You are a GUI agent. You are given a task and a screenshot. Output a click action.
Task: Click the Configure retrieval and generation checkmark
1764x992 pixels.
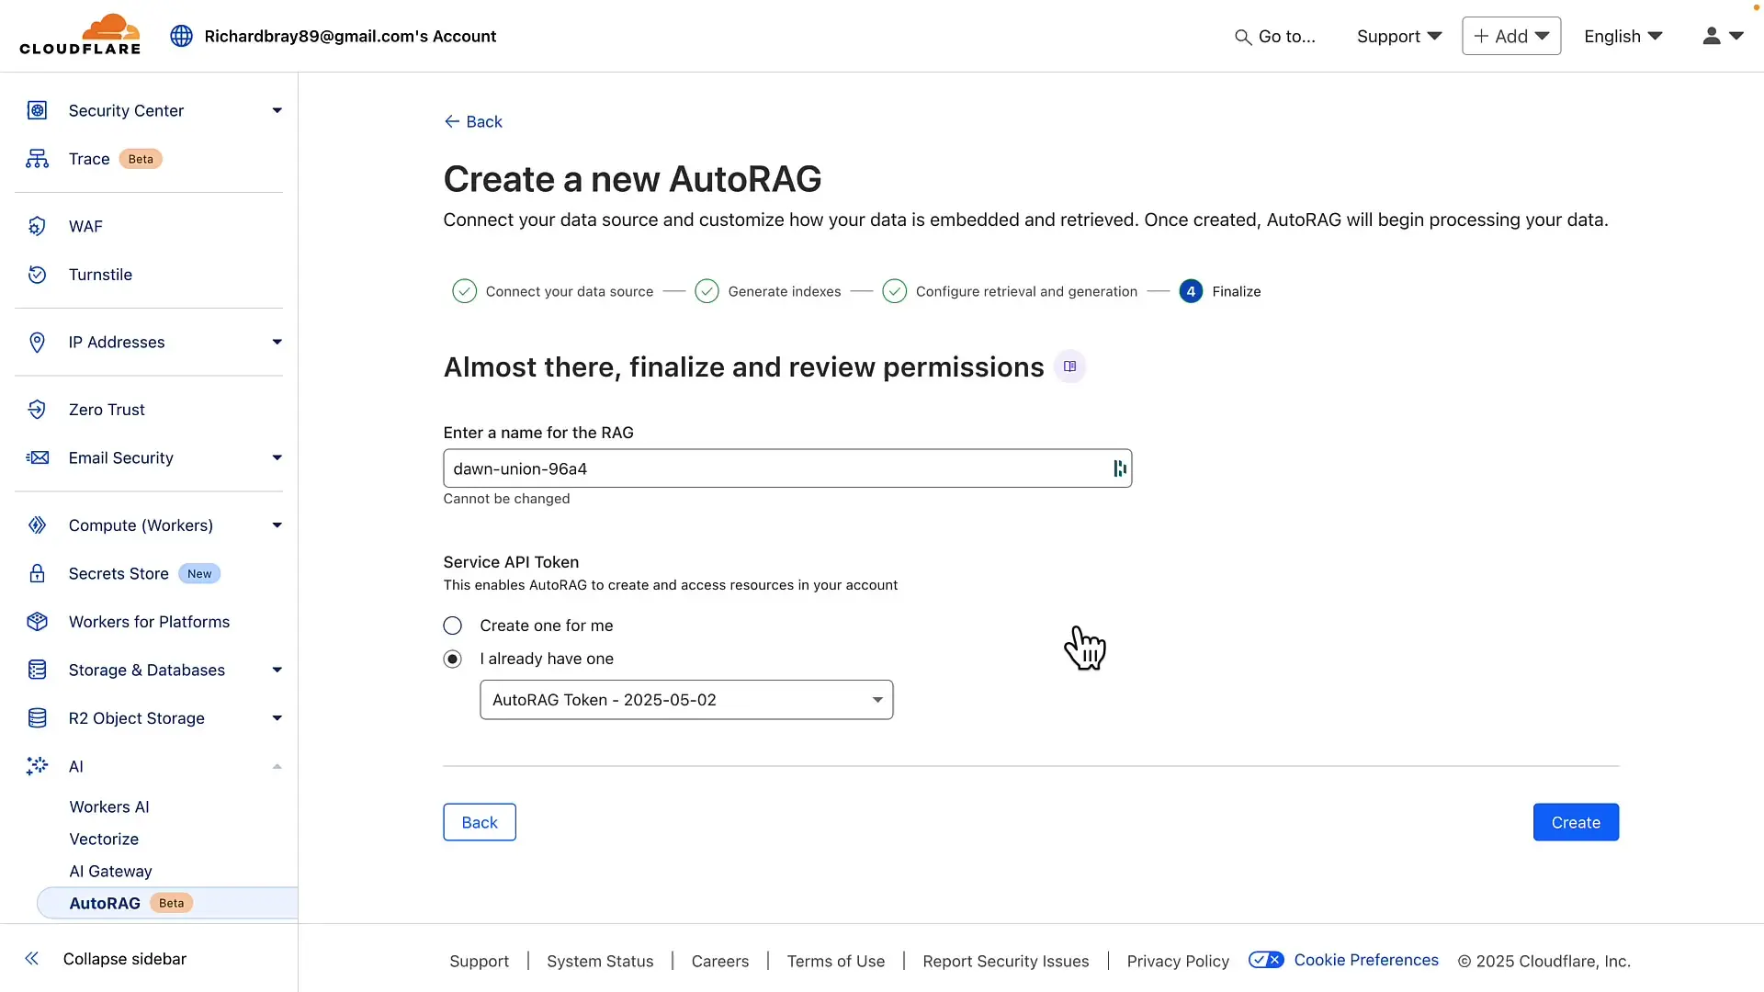[894, 291]
